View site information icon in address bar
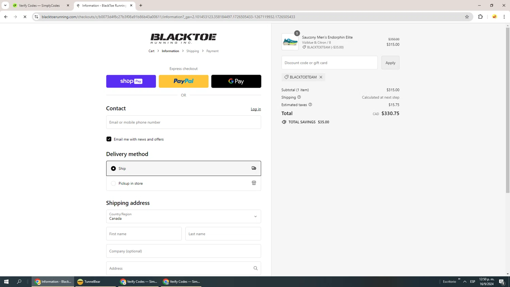 pos(36,17)
